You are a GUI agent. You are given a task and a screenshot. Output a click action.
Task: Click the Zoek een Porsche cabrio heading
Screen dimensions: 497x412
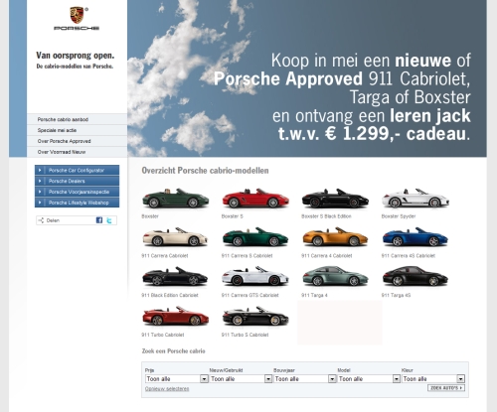[174, 351]
